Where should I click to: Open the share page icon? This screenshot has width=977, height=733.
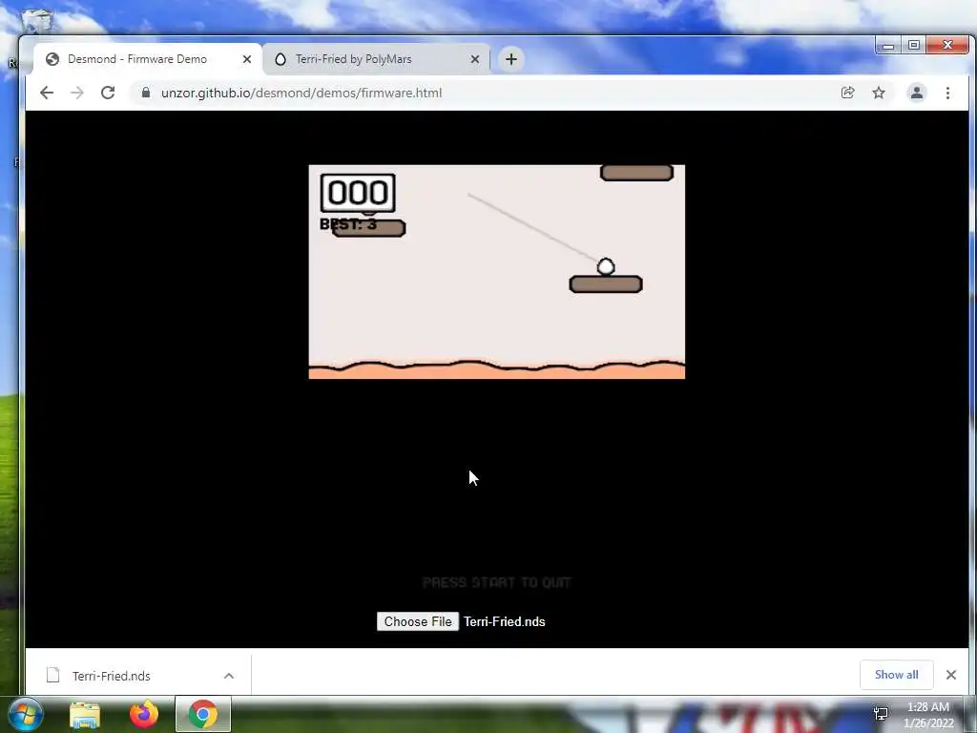click(847, 93)
